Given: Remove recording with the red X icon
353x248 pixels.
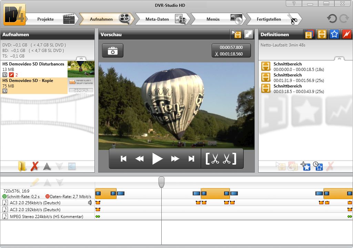Looking at the screenshot, I should (34, 166).
